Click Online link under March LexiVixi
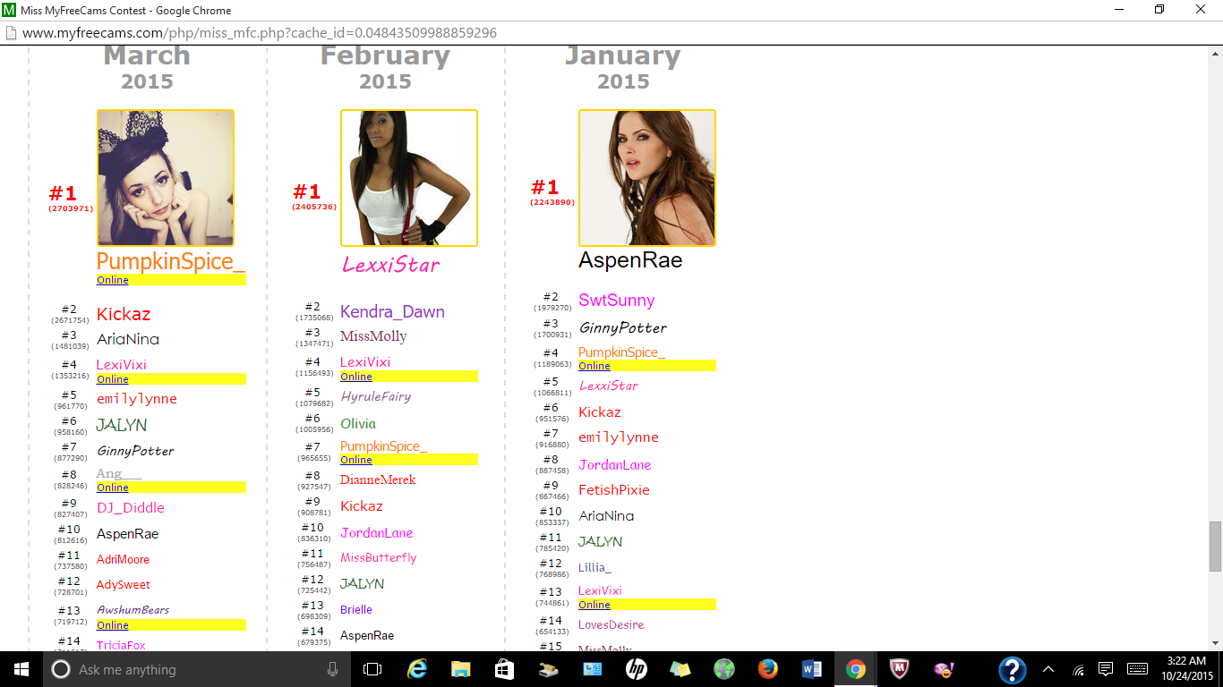 113,379
